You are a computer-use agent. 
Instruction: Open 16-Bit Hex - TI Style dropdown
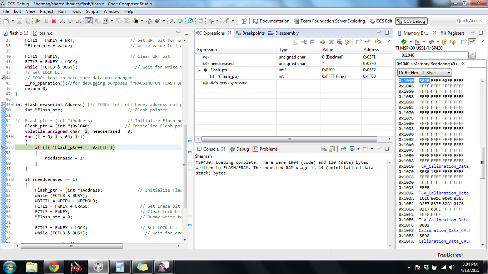tap(424, 72)
